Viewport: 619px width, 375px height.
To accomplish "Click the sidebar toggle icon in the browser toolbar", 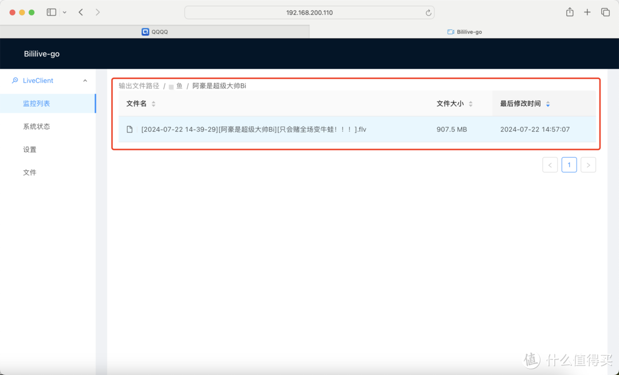I will pyautogui.click(x=51, y=11).
